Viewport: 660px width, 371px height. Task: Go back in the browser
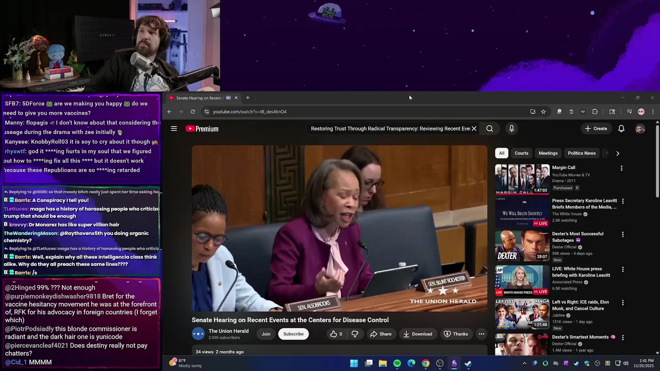coord(169,112)
